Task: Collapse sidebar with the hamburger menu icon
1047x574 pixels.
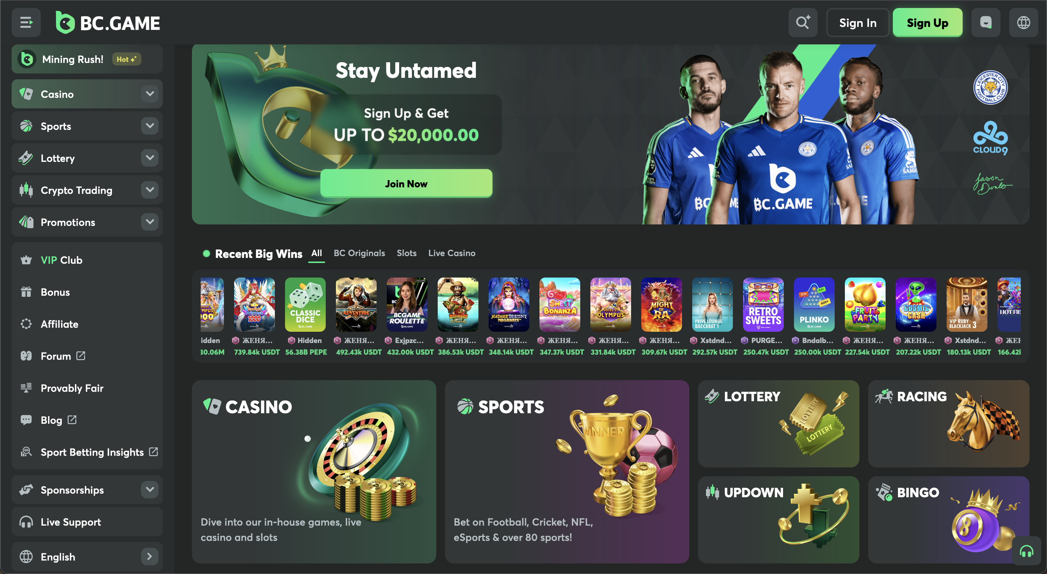Action: click(26, 23)
